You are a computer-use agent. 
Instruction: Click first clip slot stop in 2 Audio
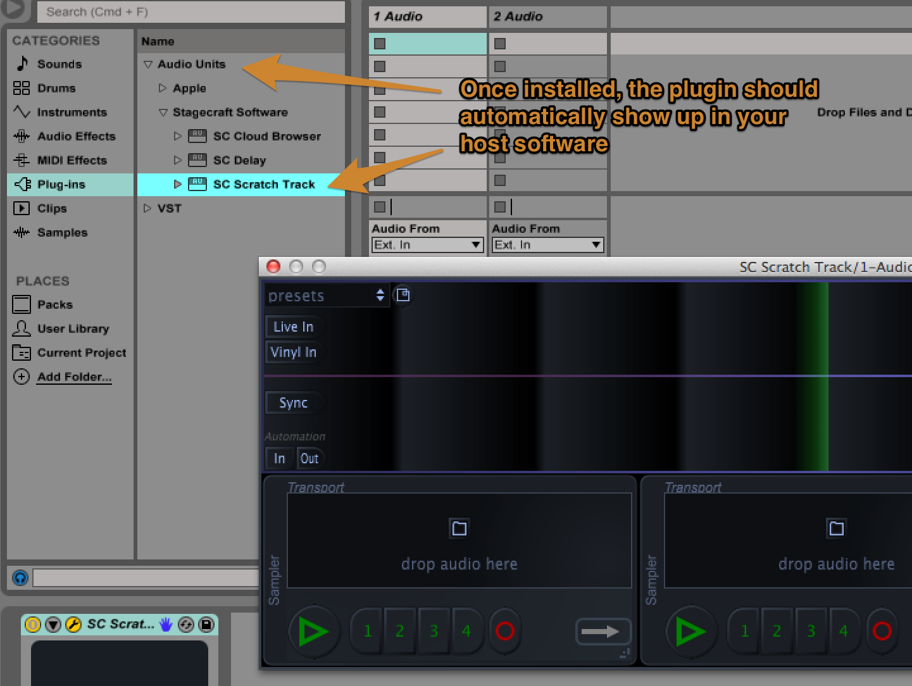500,44
